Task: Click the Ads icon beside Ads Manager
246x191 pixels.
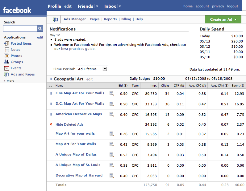Action: tap(55, 19)
